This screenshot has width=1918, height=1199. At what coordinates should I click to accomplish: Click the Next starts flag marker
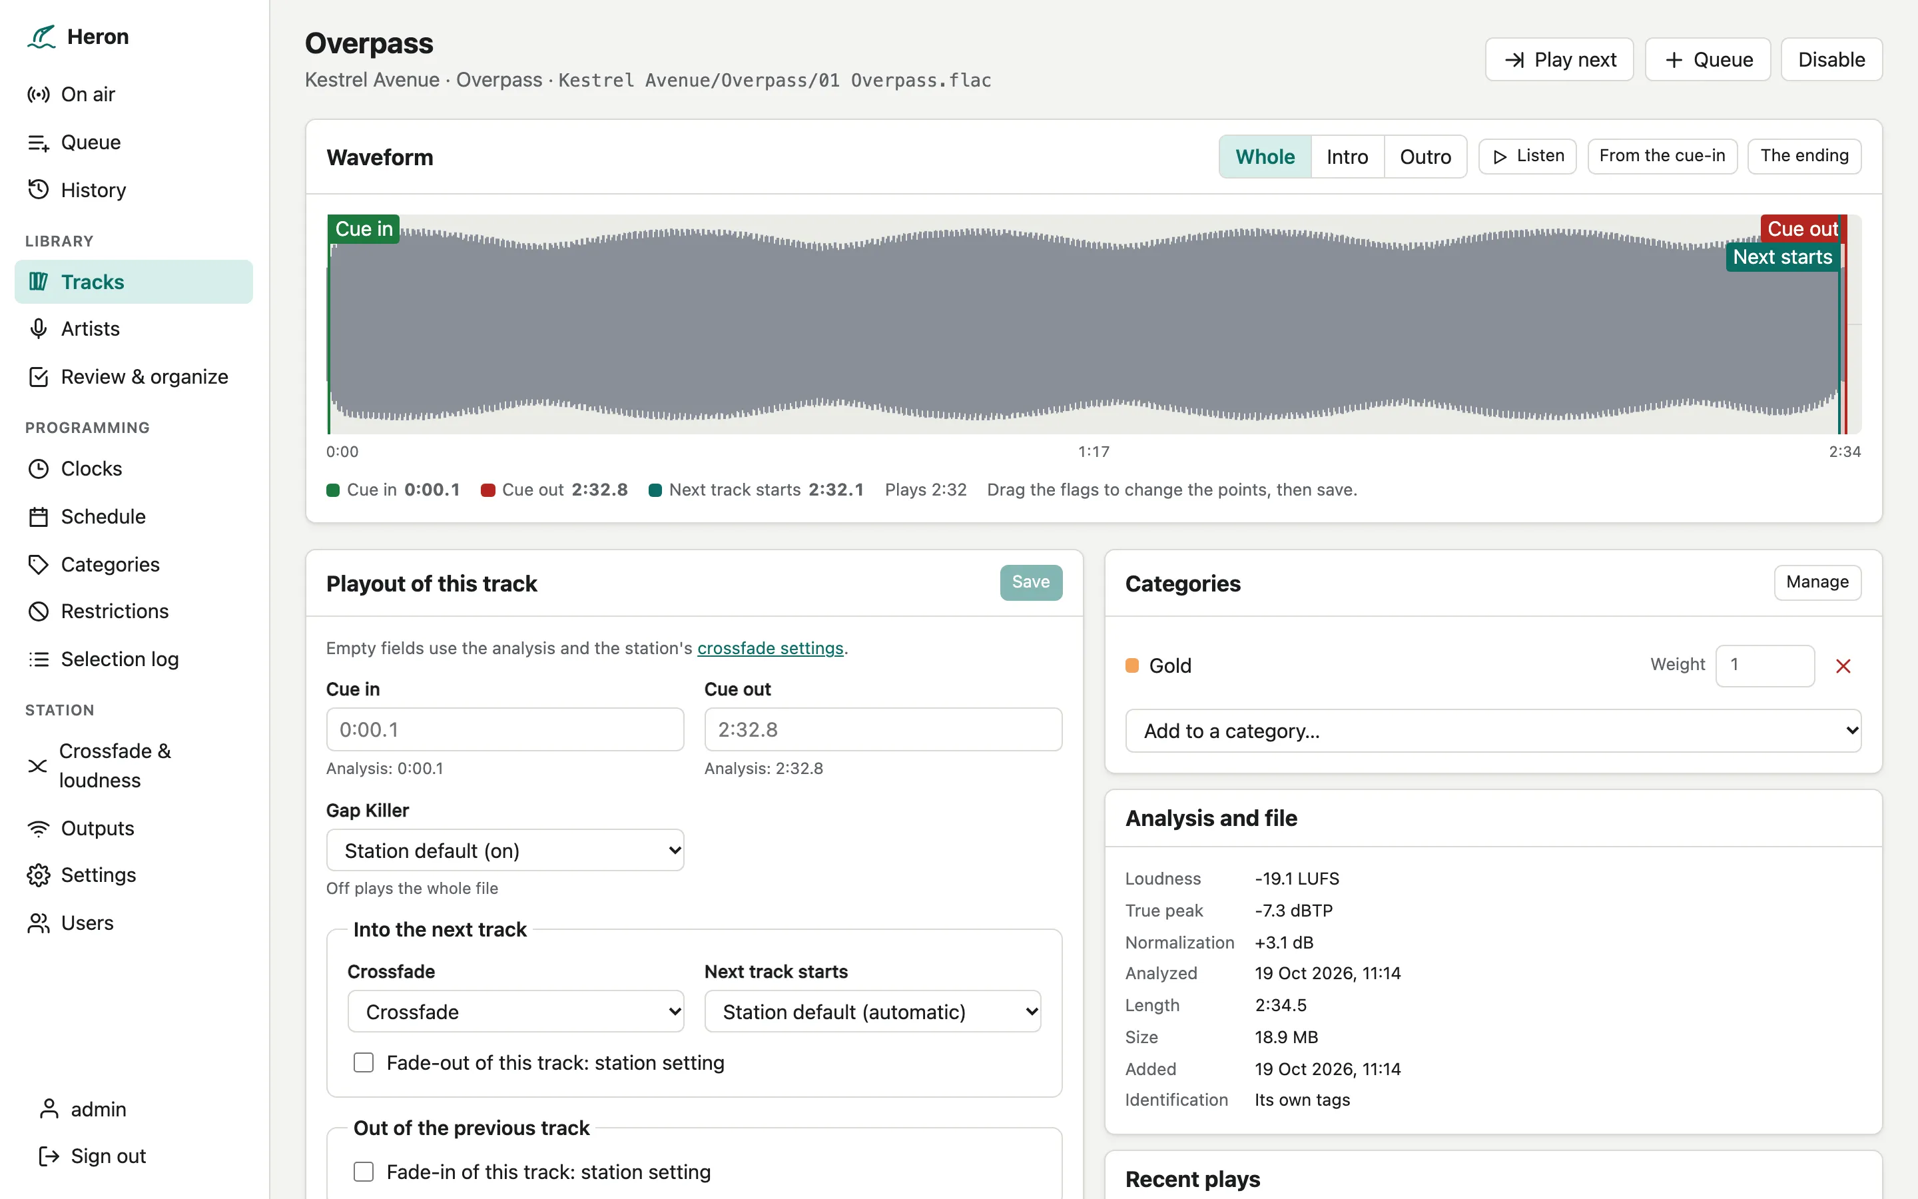[1782, 257]
